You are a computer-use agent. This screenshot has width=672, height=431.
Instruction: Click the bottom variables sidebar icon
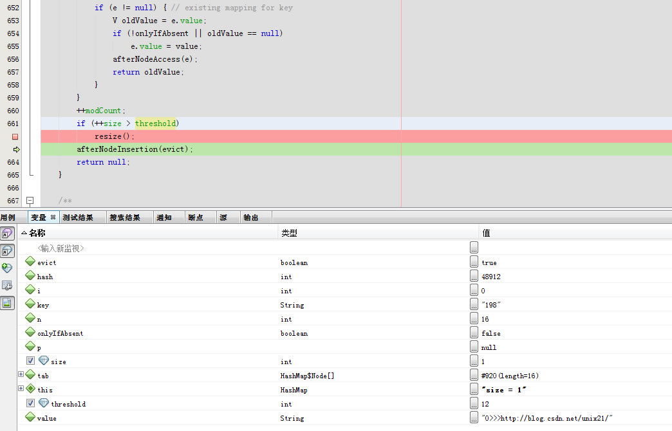pyautogui.click(x=7, y=303)
